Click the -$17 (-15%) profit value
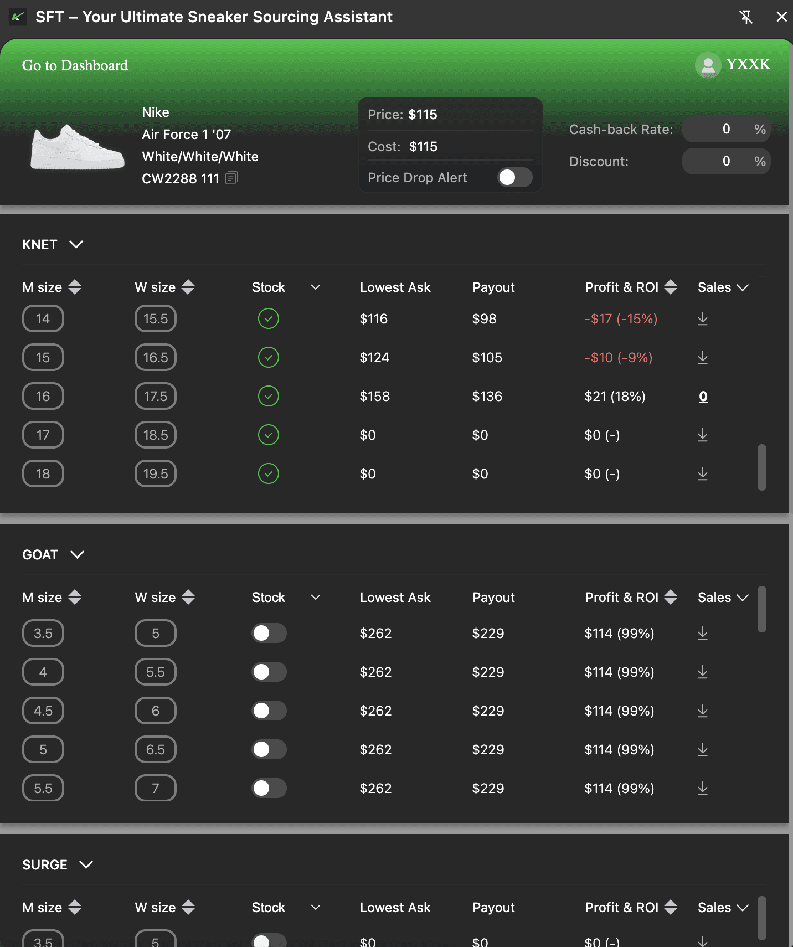 (621, 319)
